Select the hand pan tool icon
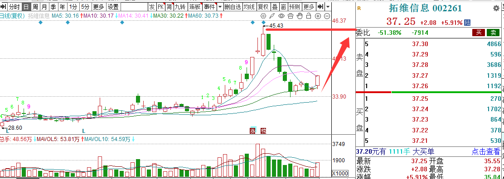The width and height of the screenshot is (504, 179). (x=299, y=16)
